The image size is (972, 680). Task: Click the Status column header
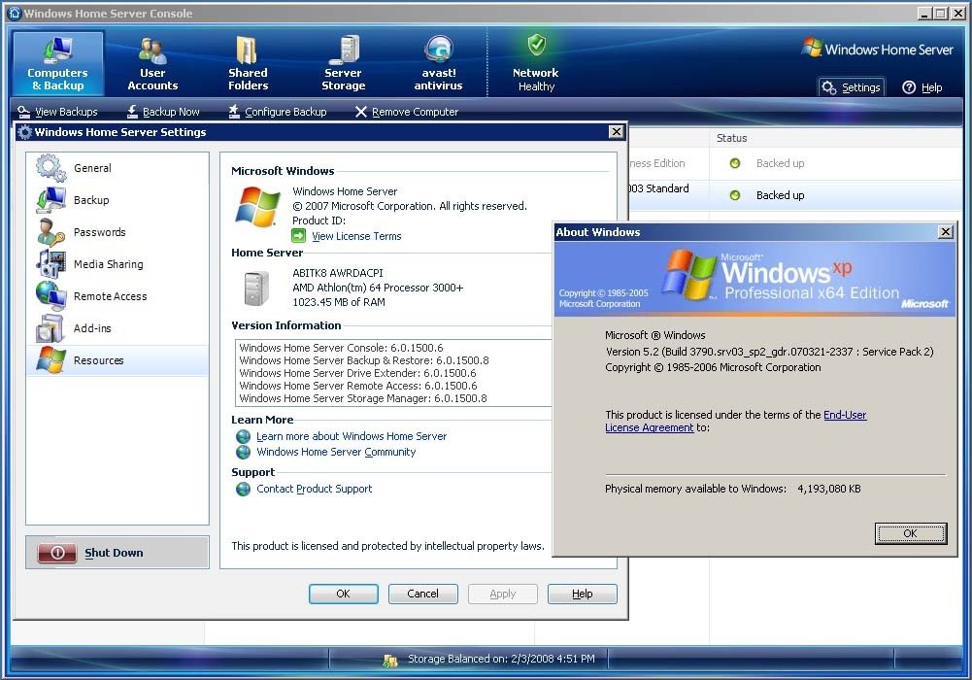click(731, 138)
